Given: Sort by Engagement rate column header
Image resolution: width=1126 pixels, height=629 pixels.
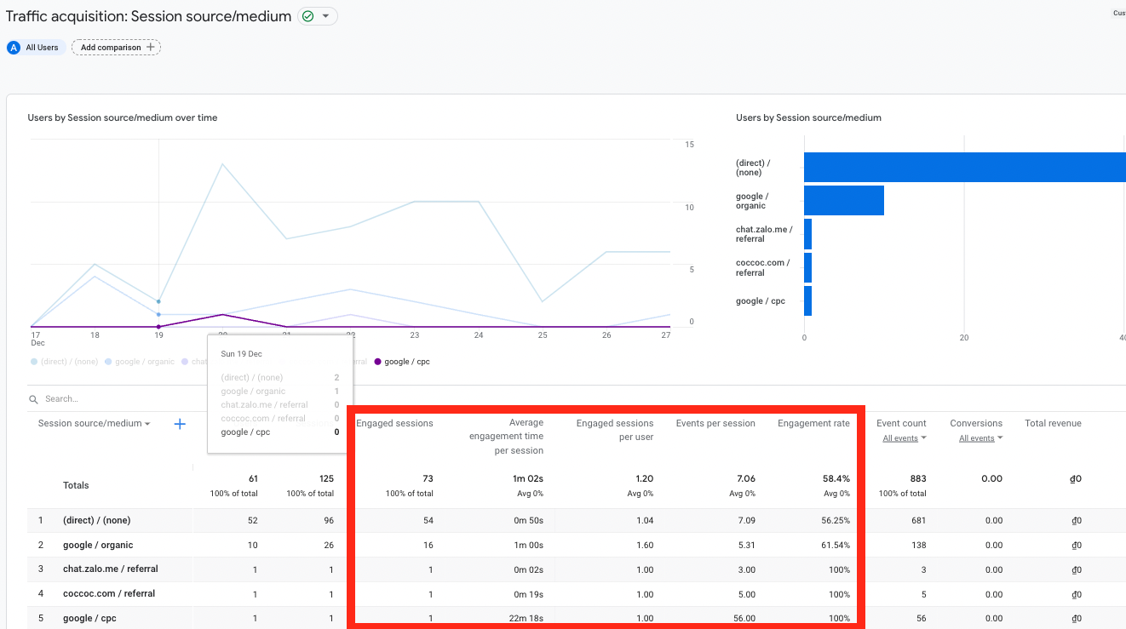Looking at the screenshot, I should 813,423.
